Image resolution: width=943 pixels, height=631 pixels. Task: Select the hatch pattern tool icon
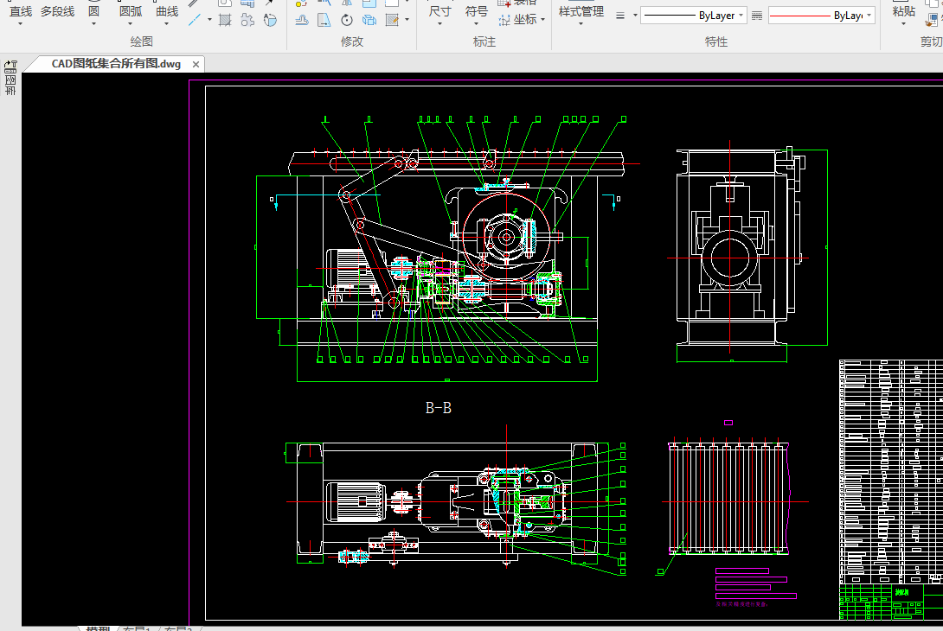tap(225, 20)
